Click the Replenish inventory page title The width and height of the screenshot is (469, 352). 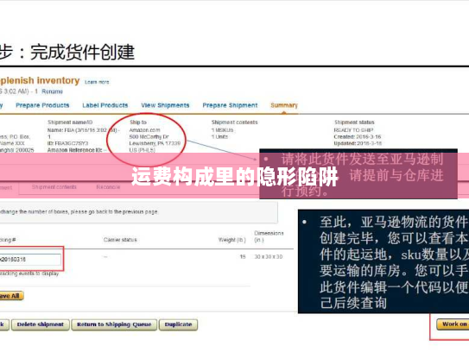coord(40,80)
